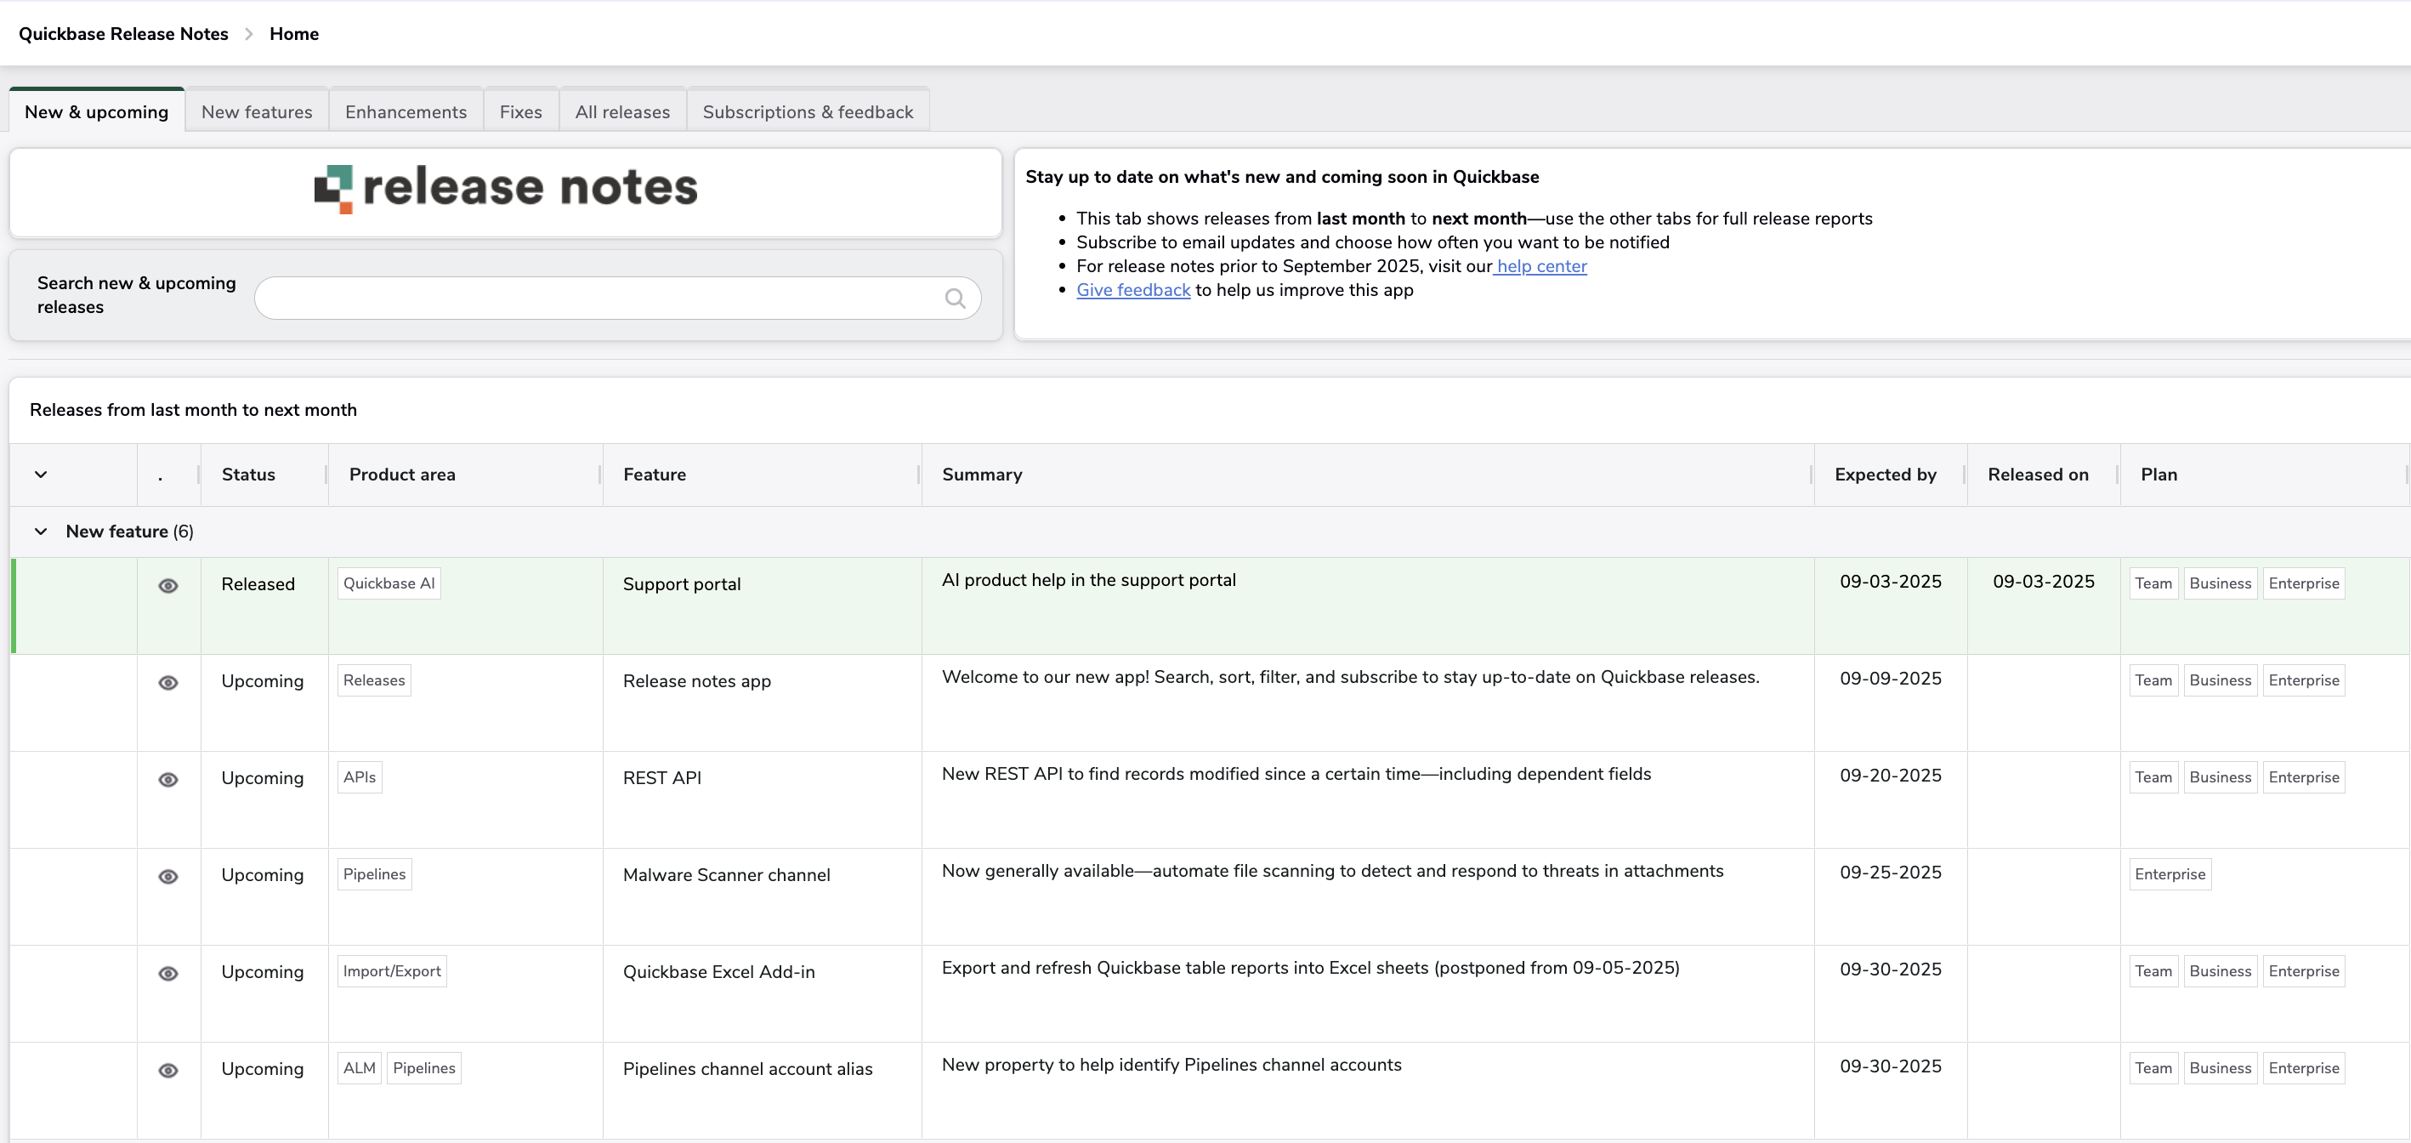Click Quickbase Release Notes breadcrumb
The image size is (2411, 1143).
(123, 34)
